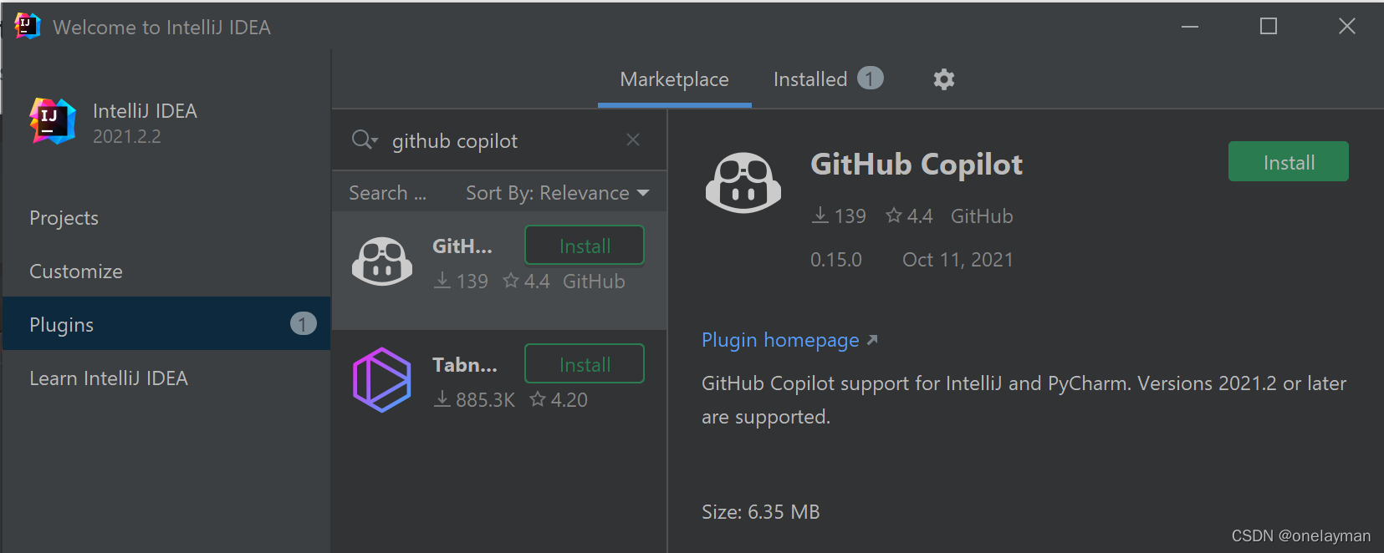The image size is (1384, 553).
Task: Maximize the Welcome to IntelliJ IDEA window
Action: (x=1269, y=27)
